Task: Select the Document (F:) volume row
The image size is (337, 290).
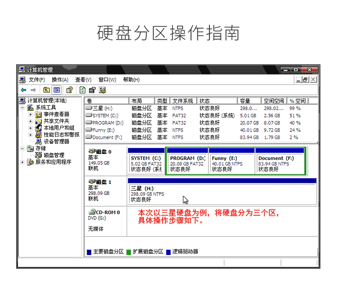Action: tap(201, 137)
